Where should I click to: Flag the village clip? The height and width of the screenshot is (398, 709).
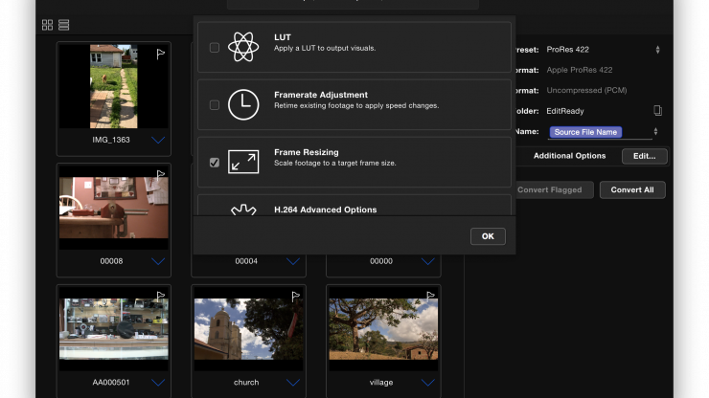click(430, 296)
